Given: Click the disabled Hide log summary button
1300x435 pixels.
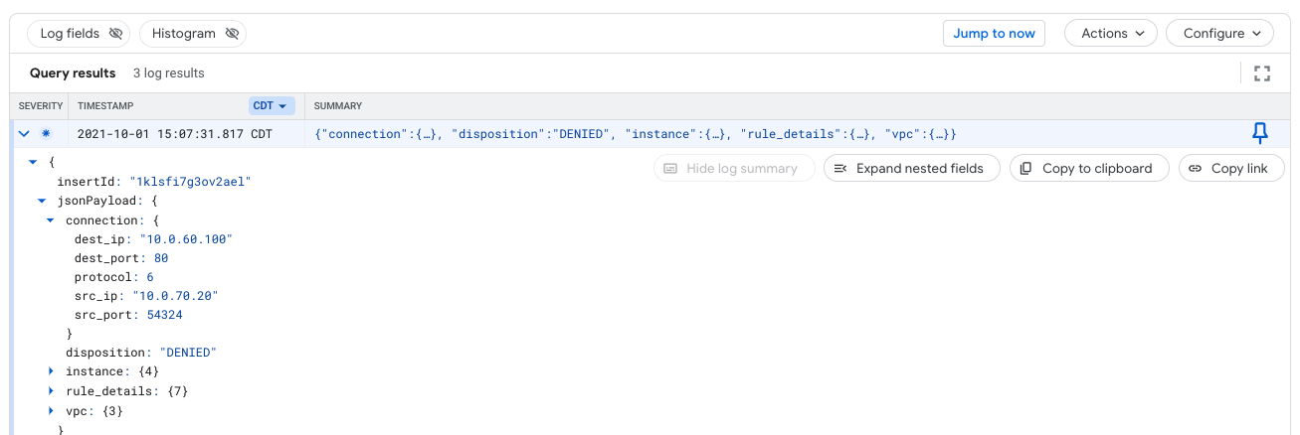Looking at the screenshot, I should click(x=733, y=169).
